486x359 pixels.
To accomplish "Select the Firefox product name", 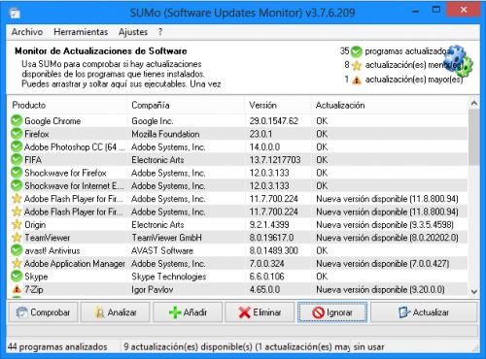I will (37, 134).
